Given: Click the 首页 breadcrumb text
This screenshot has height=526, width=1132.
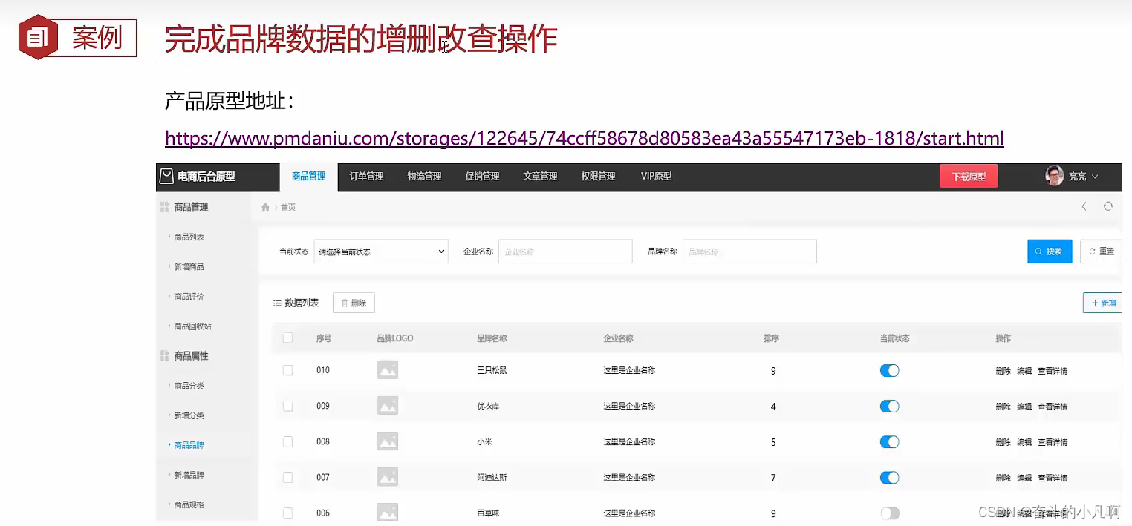Looking at the screenshot, I should click(288, 208).
